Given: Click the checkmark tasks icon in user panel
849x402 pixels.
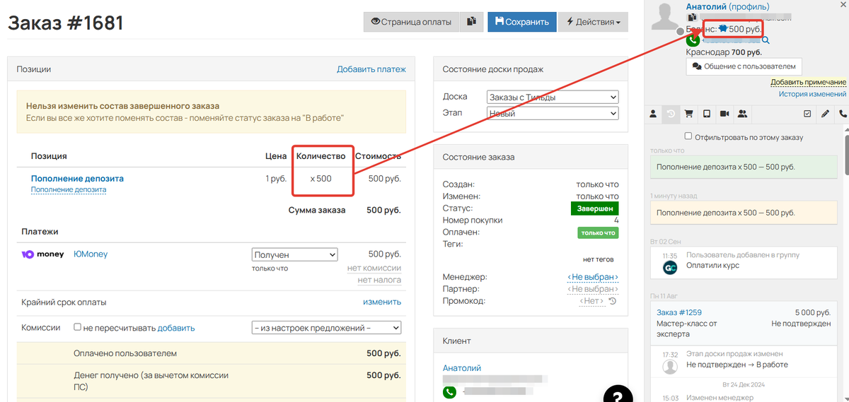Looking at the screenshot, I should pos(807,113).
